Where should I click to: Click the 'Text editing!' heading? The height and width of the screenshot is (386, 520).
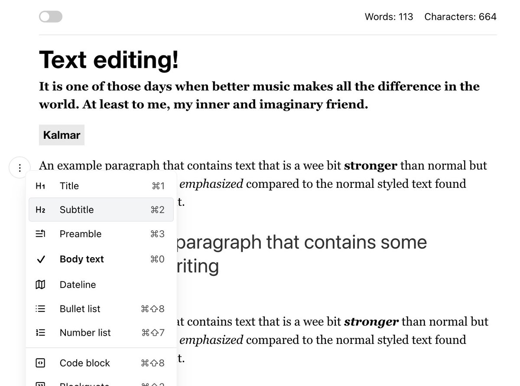point(109,59)
